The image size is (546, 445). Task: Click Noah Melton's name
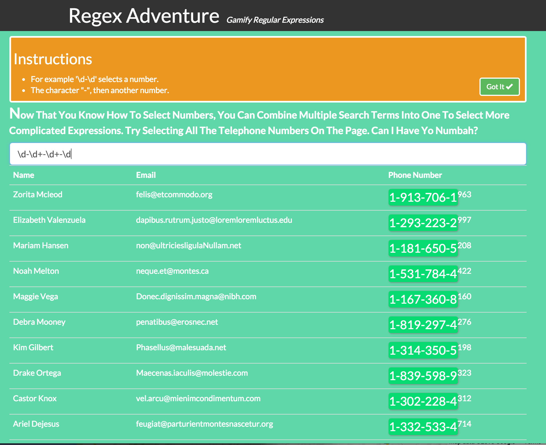pyautogui.click(x=36, y=271)
